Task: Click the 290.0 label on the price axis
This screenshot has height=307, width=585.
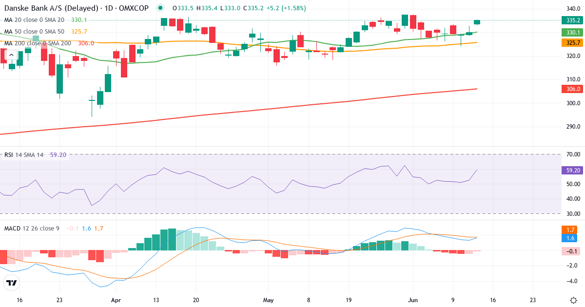Action: click(x=573, y=127)
